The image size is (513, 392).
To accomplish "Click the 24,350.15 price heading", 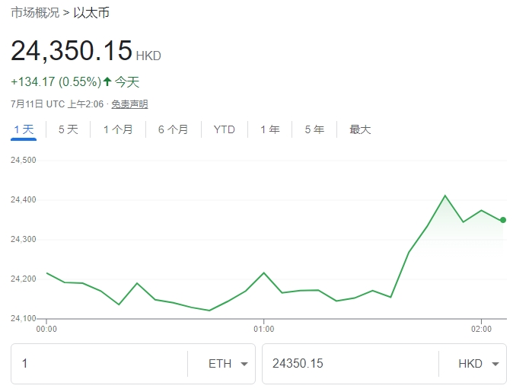I will [x=72, y=51].
